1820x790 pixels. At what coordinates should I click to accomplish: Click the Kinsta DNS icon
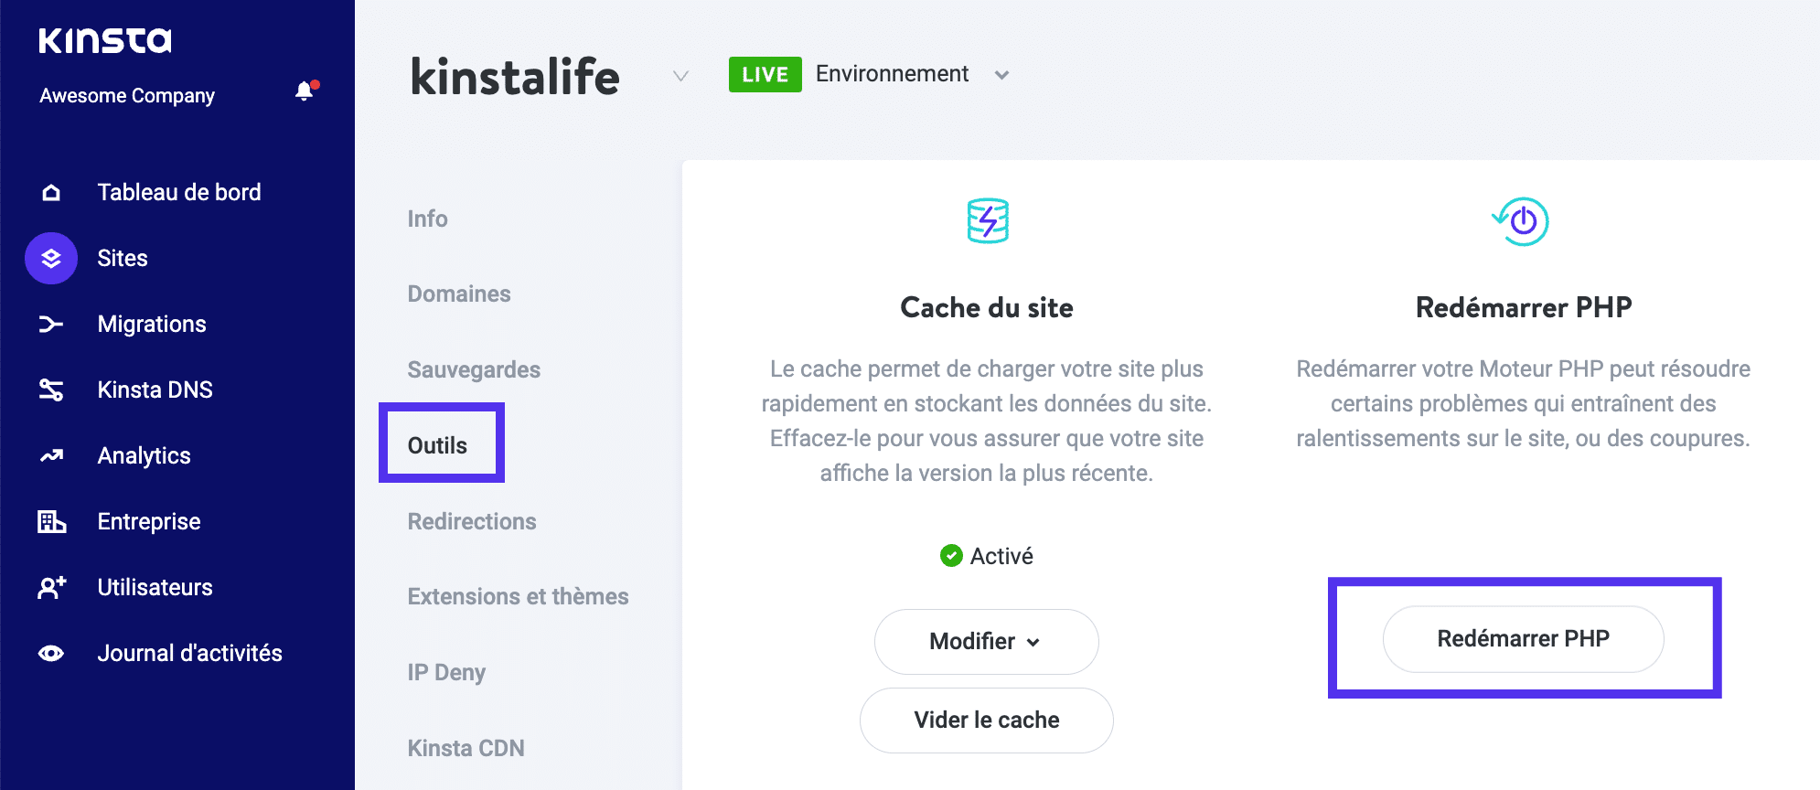tap(50, 390)
